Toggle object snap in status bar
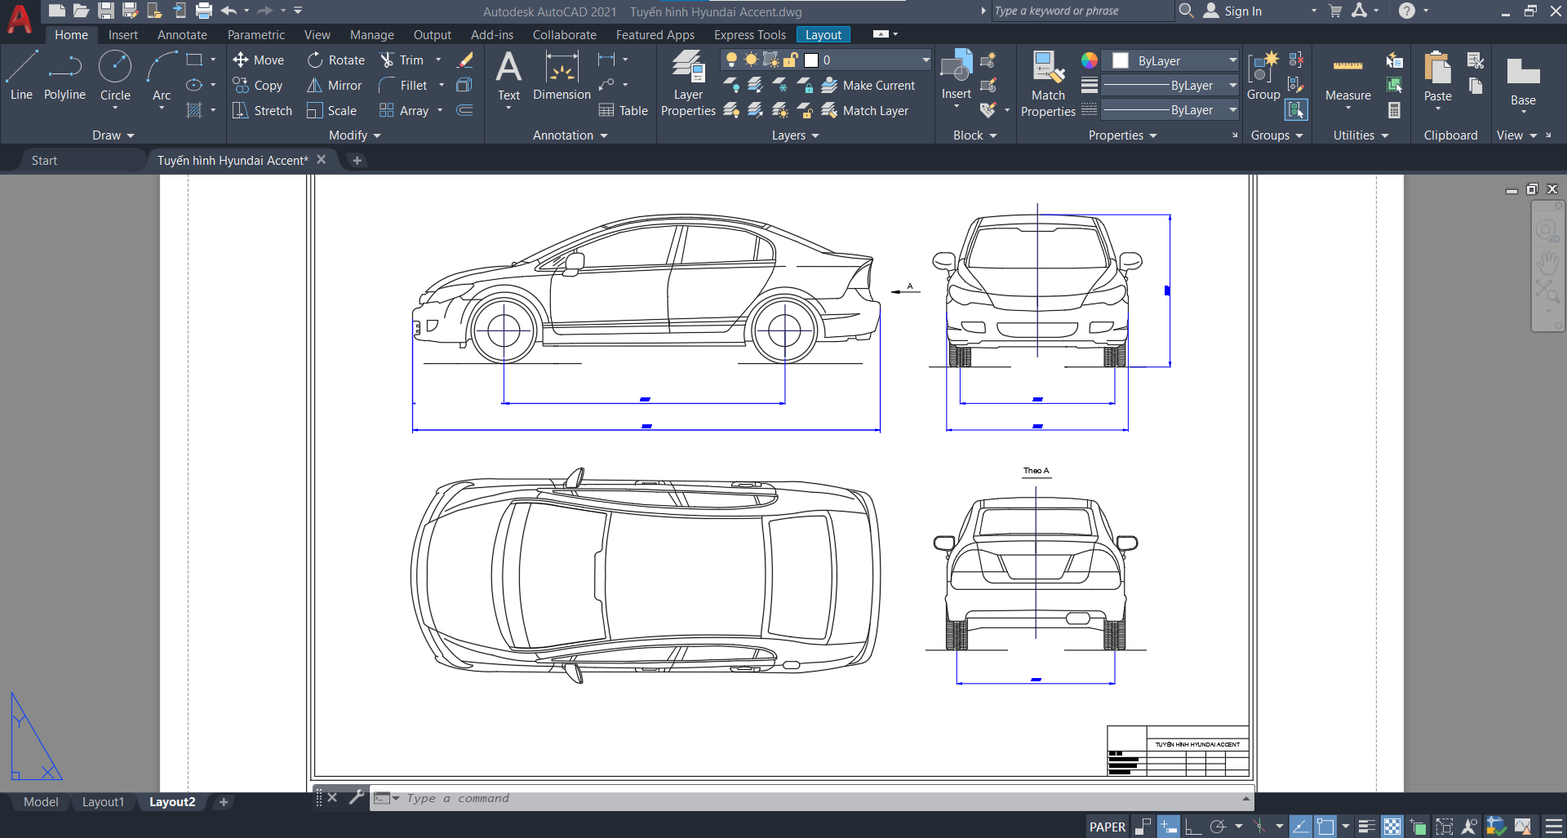 point(1325,827)
